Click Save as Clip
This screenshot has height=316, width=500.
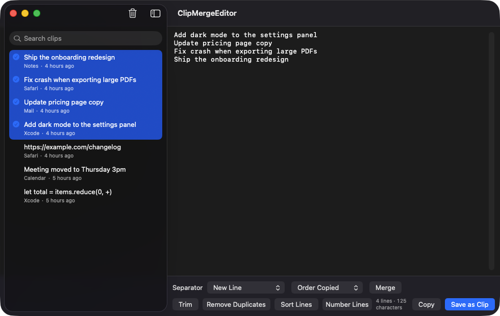(x=470, y=305)
